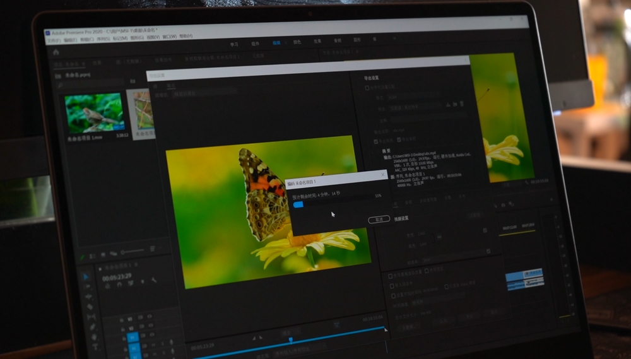The image size is (631, 359).
Task: Click the aspect ratio correction icon in export dialog
Action: [337, 324]
